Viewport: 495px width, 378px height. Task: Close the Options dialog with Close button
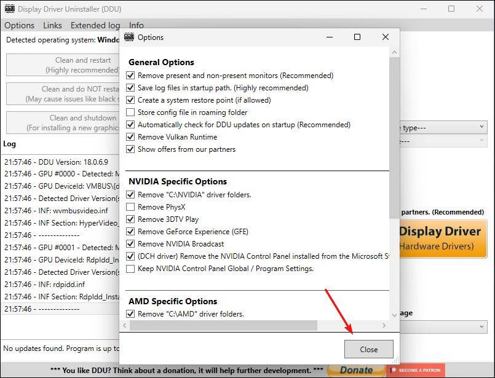click(368, 348)
